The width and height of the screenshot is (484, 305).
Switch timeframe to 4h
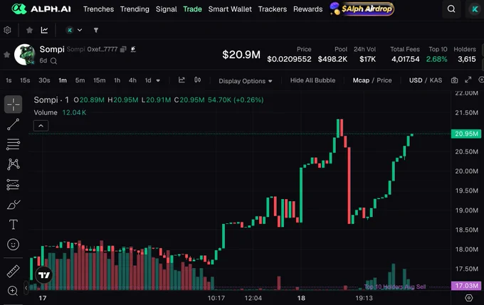click(x=132, y=80)
